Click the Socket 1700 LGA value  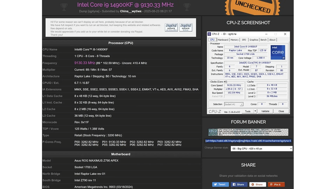(x=86, y=167)
